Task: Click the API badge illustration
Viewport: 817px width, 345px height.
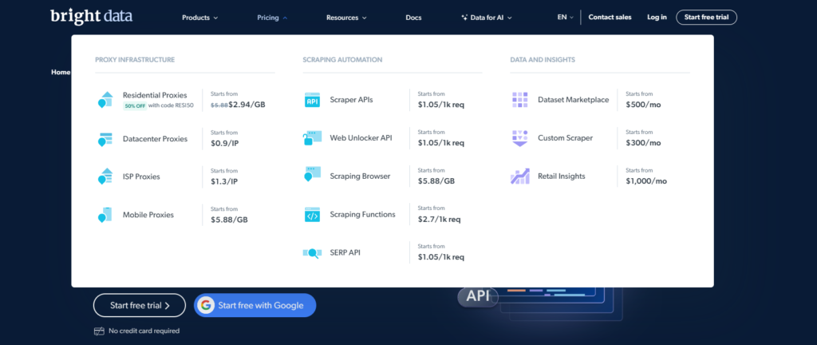Action: (x=478, y=296)
